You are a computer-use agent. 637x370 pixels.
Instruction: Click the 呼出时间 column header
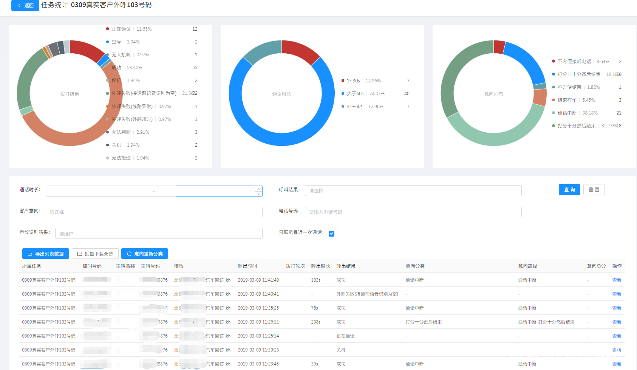click(247, 266)
